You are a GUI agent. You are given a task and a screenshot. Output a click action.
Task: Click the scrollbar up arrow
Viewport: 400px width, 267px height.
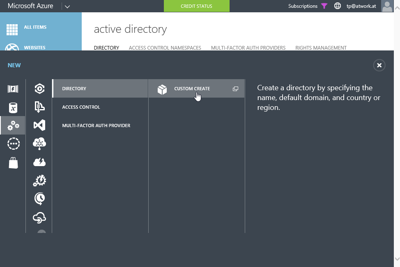coord(397,8)
